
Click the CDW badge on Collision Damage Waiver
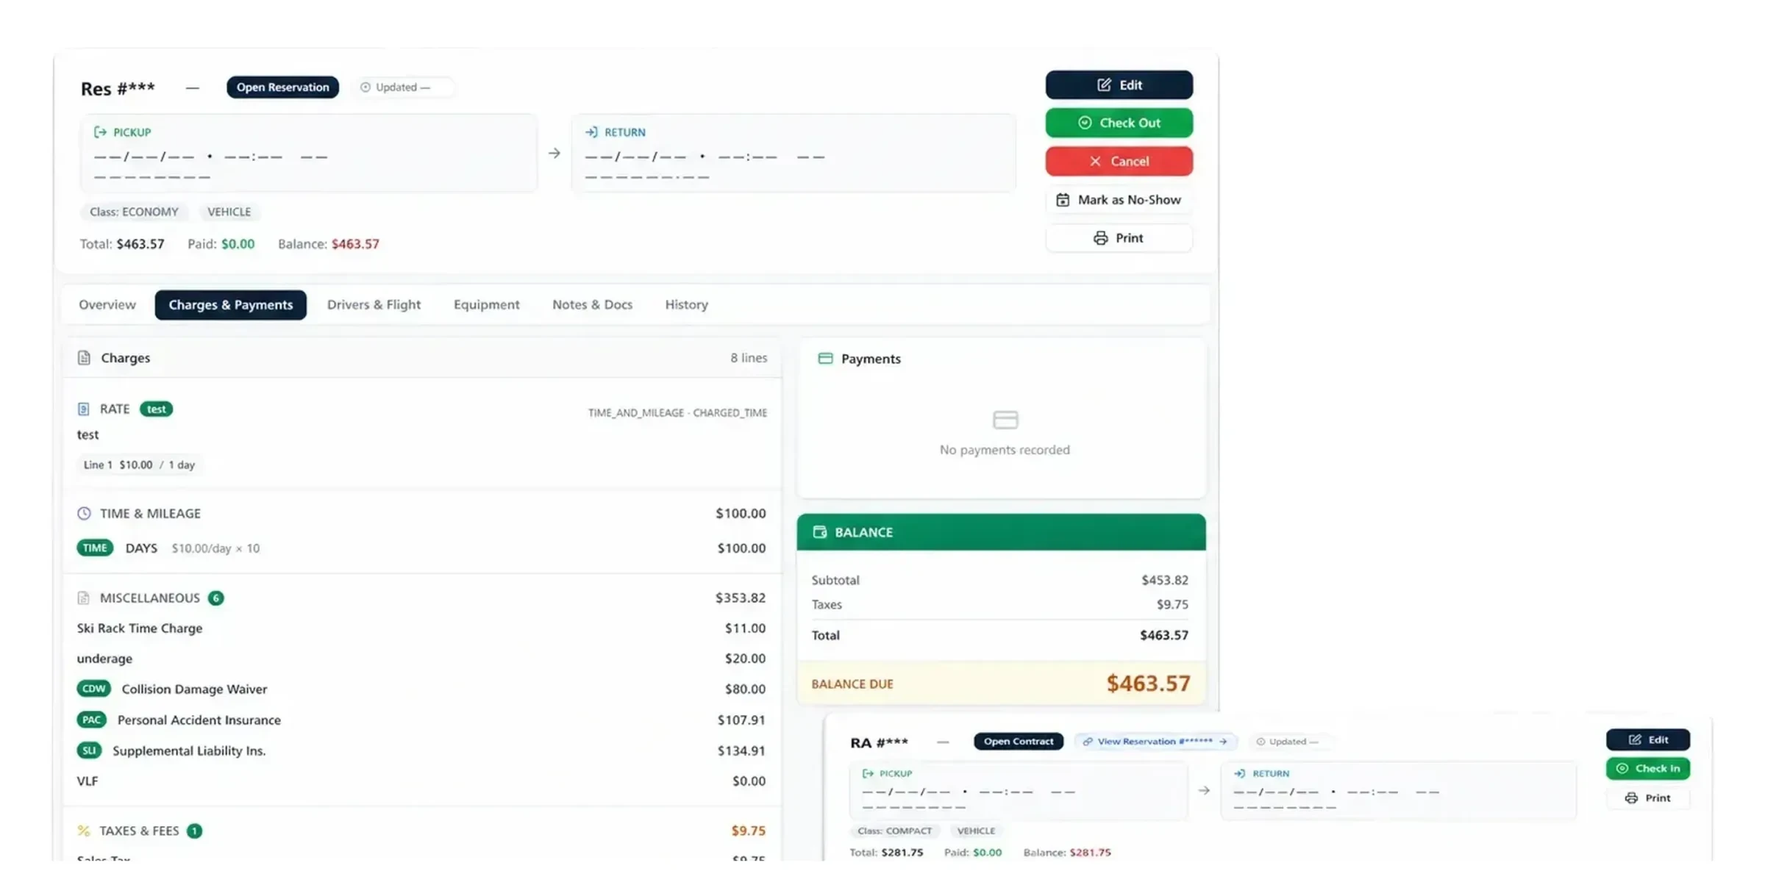coord(93,689)
